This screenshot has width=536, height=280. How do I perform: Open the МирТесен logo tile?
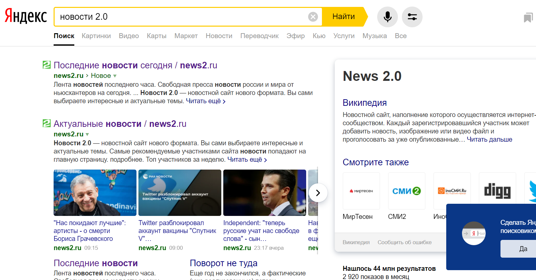click(361, 191)
